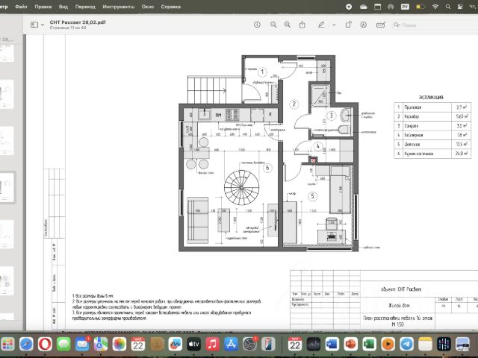This screenshot has width=478, height=358.
Task: Open Spotlight search in menu bar
Action: coord(448,7)
